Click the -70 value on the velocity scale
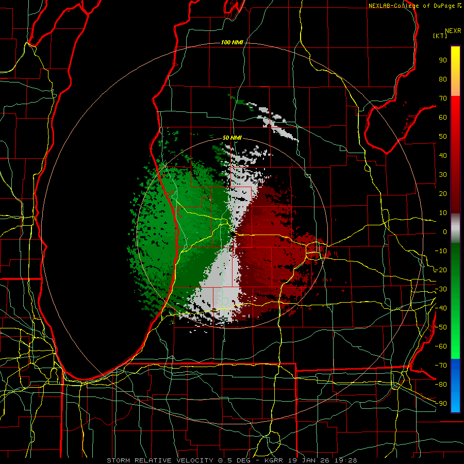This screenshot has width=464, height=464. tap(441, 366)
